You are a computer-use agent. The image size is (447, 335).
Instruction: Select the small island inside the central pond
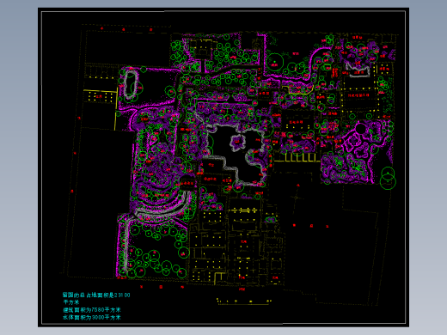[x=238, y=143]
